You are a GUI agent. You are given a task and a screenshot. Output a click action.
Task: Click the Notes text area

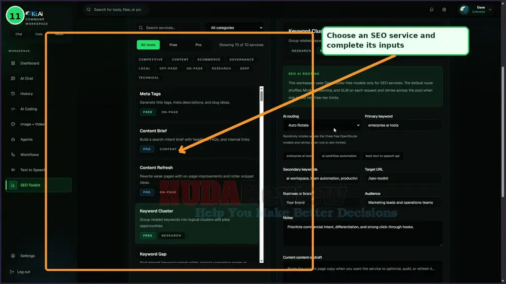[363, 234]
